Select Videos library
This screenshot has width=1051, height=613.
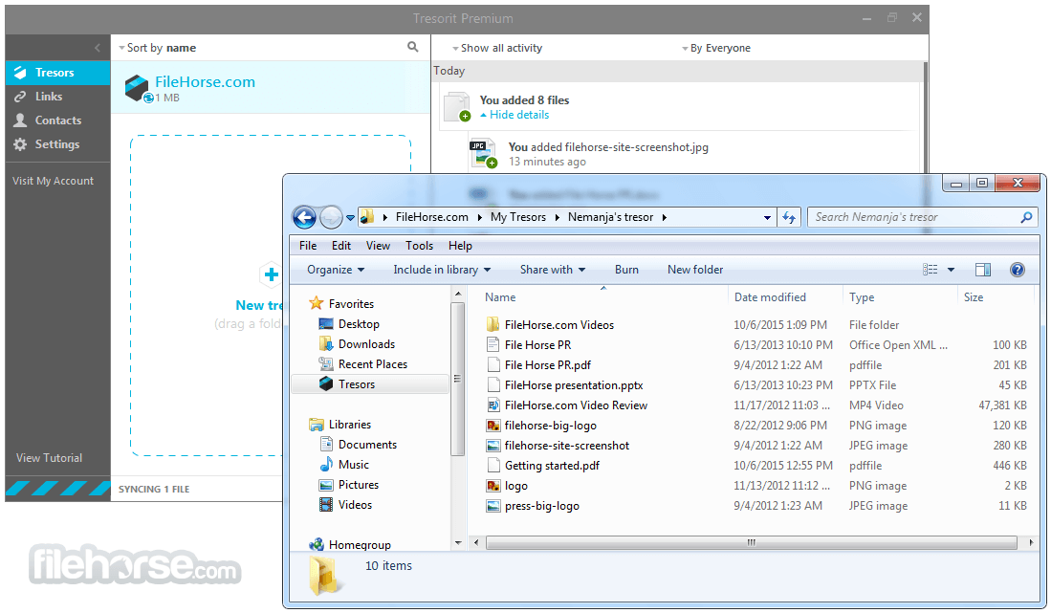point(355,505)
